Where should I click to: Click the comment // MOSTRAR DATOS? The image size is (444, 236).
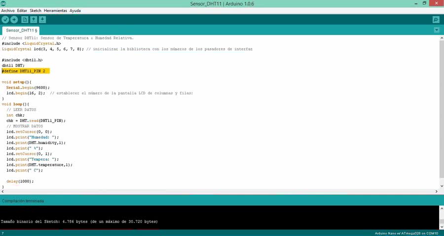[x=25, y=126]
